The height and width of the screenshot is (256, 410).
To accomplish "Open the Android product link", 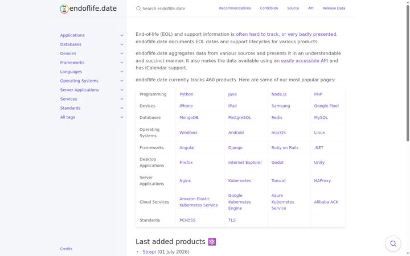I will [x=236, y=133].
